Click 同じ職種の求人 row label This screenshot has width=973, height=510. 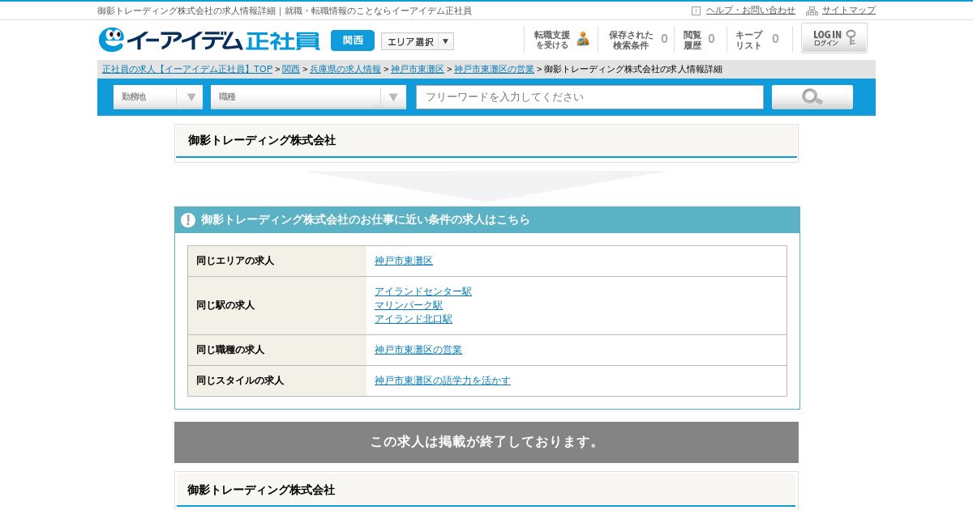tap(230, 350)
